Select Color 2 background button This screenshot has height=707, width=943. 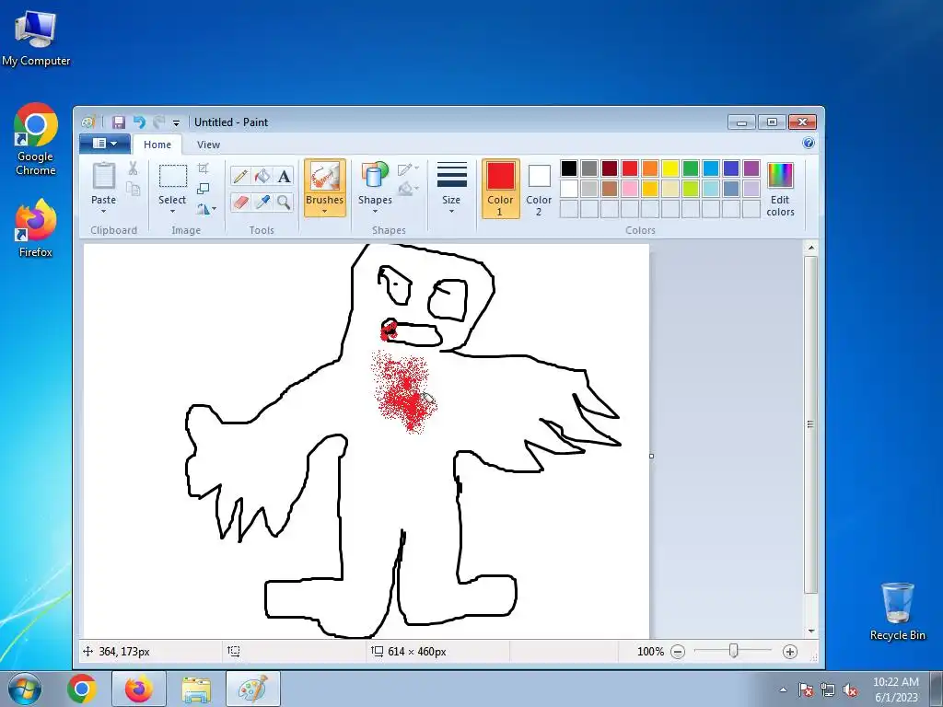point(539,188)
